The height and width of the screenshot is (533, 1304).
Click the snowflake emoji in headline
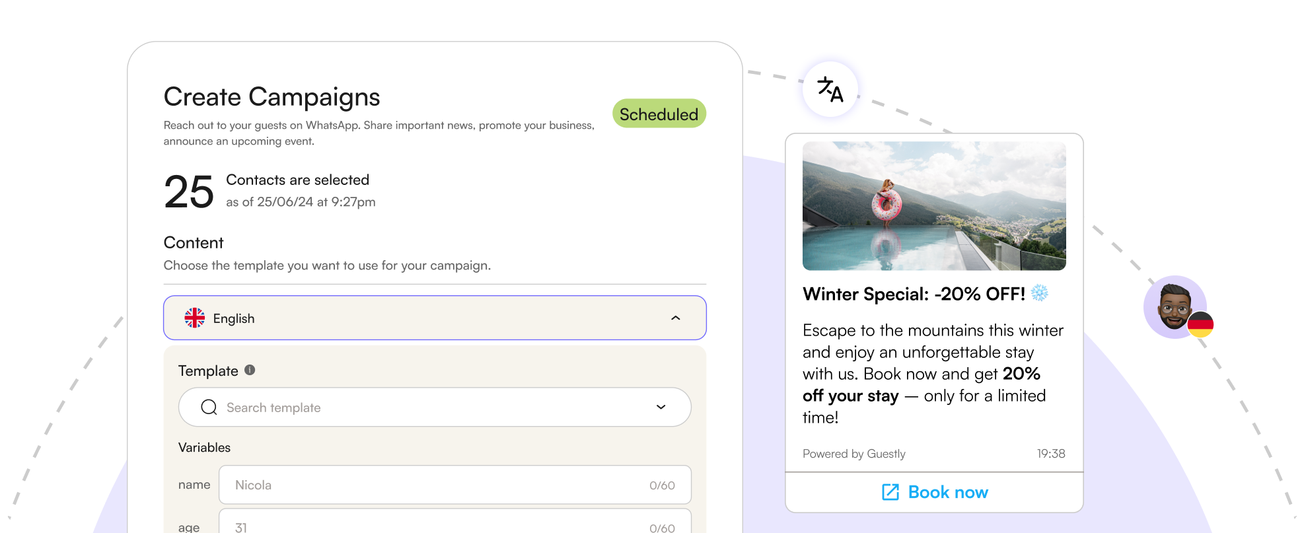(x=1040, y=293)
